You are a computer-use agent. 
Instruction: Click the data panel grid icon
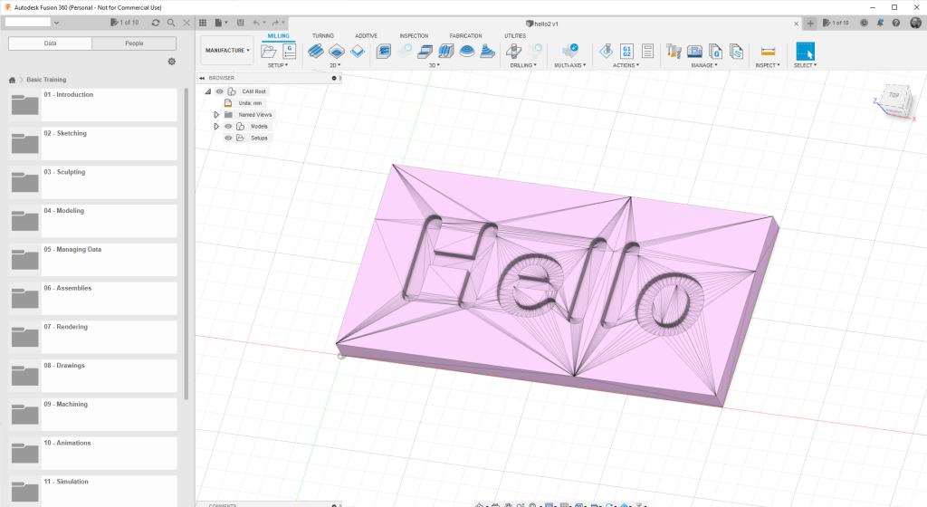203,23
